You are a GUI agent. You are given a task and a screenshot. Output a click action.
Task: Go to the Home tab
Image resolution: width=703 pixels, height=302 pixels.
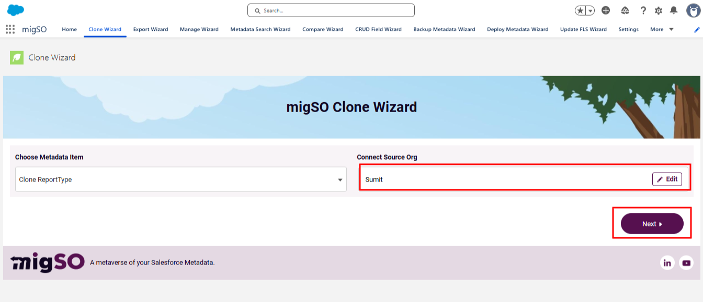[69, 29]
